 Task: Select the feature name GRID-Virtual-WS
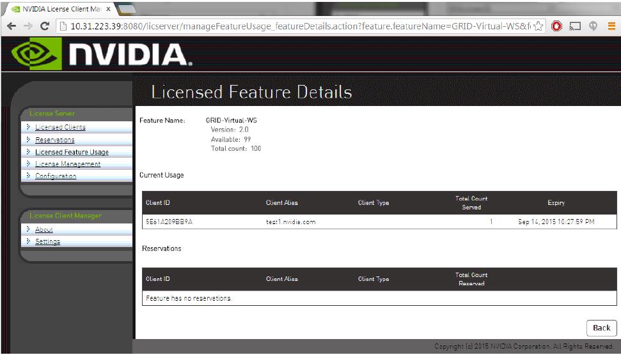232,120
